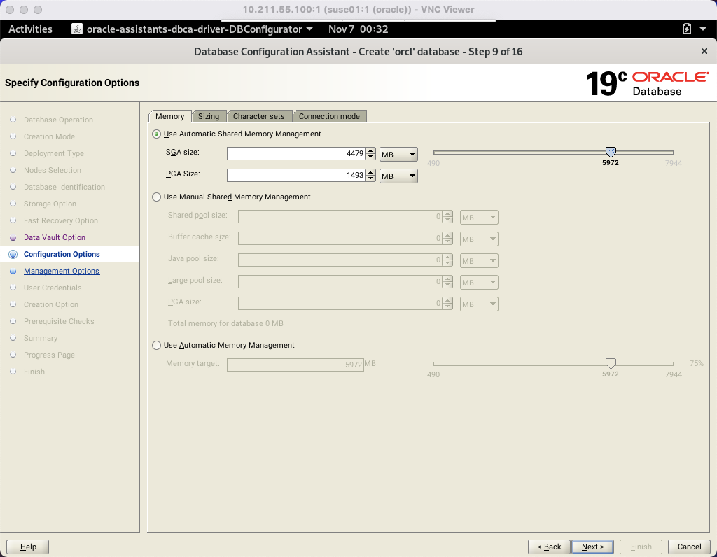Open manual PGA size unit dropdown

click(x=479, y=304)
